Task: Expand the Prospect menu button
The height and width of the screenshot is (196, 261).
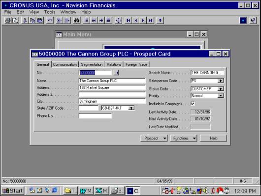Action: tap(154, 138)
